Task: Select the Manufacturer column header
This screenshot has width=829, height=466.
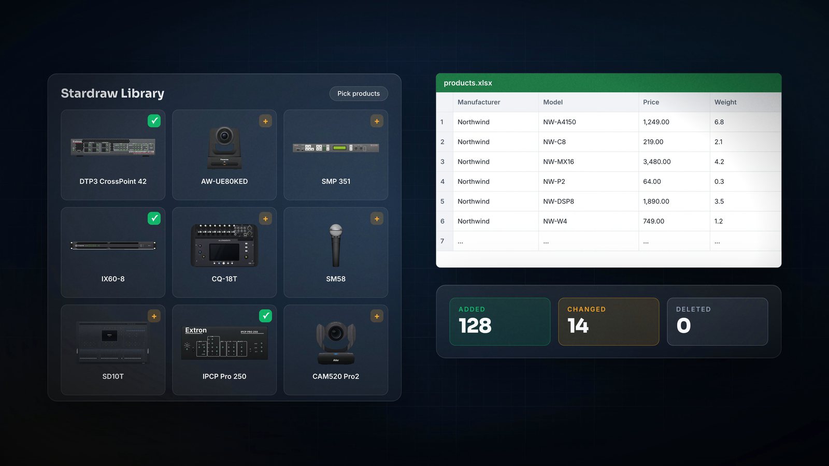Action: [496, 102]
